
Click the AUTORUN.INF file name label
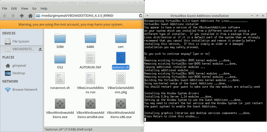click(90, 67)
